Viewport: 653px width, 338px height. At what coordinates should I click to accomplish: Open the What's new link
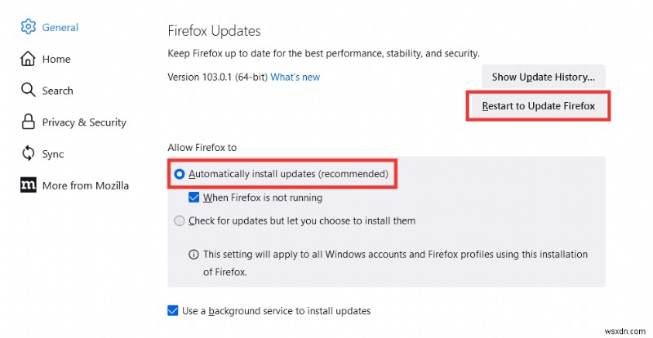coord(295,77)
